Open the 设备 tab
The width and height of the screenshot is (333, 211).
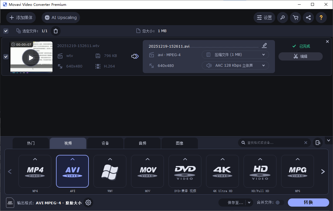(105, 143)
